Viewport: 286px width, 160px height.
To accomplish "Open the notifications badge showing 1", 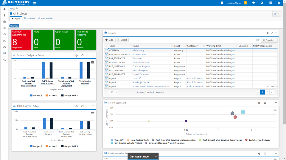I will (245, 3).
